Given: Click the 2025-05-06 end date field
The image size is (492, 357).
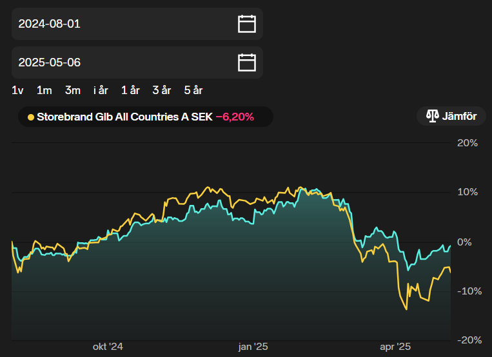Looking at the screenshot, I should tap(123, 63).
